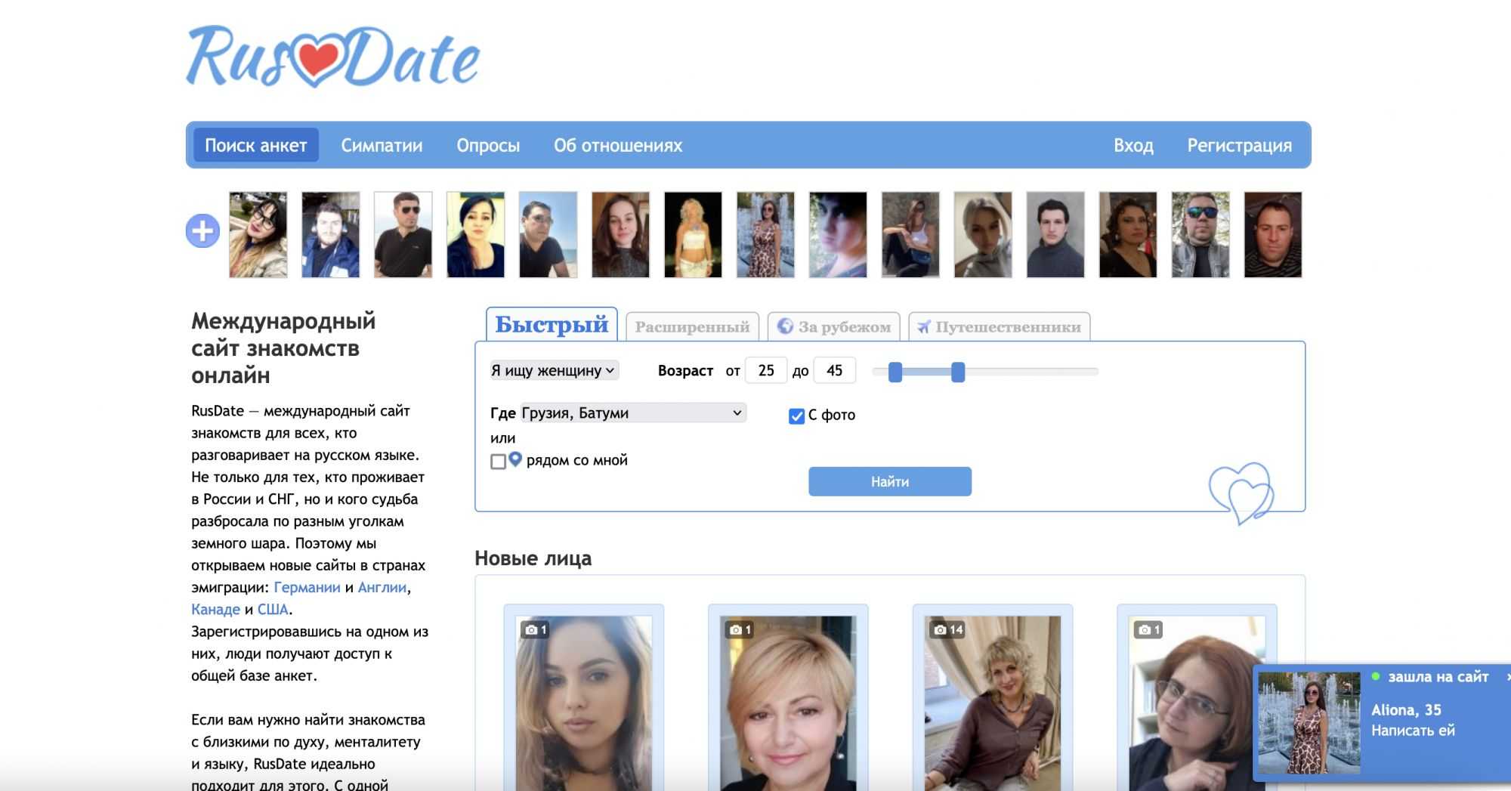Viewport: 1511px width, 791px height.
Task: Click the double hearts decoration icon
Action: [1241, 493]
